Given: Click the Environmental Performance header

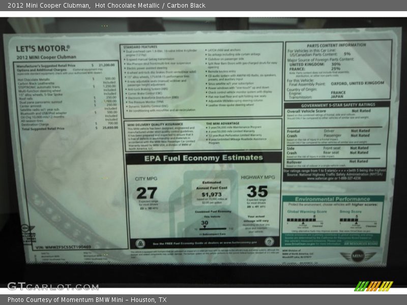Looking at the screenshot, I should [x=332, y=199].
